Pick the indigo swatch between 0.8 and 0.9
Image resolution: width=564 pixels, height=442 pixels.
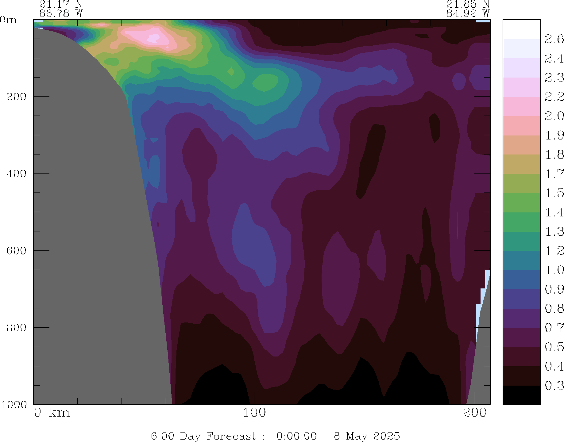tap(522, 299)
